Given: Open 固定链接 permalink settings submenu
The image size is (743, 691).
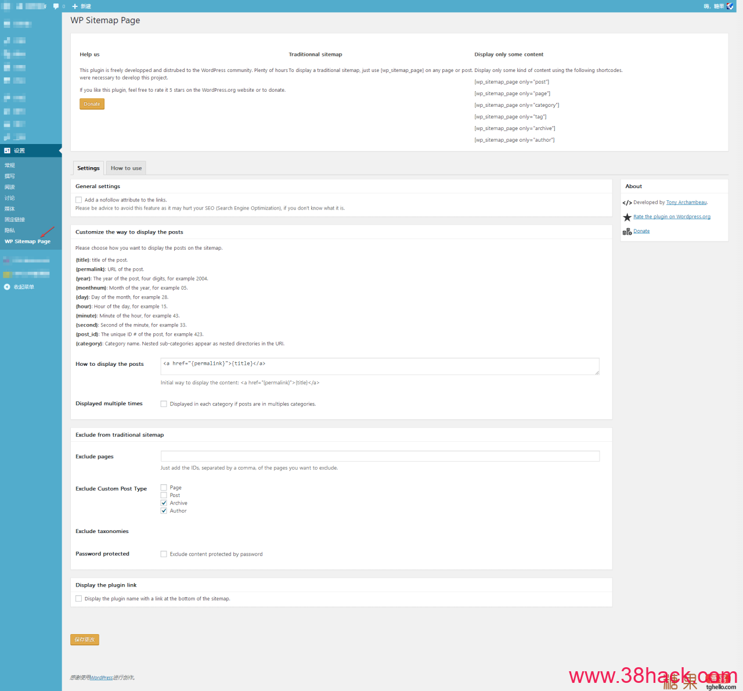Looking at the screenshot, I should click(x=15, y=219).
